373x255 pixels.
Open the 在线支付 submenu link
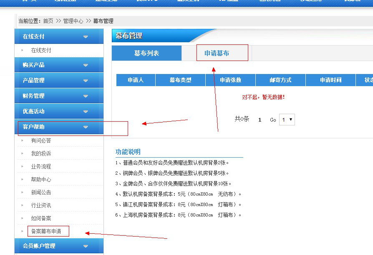pyautogui.click(x=41, y=50)
